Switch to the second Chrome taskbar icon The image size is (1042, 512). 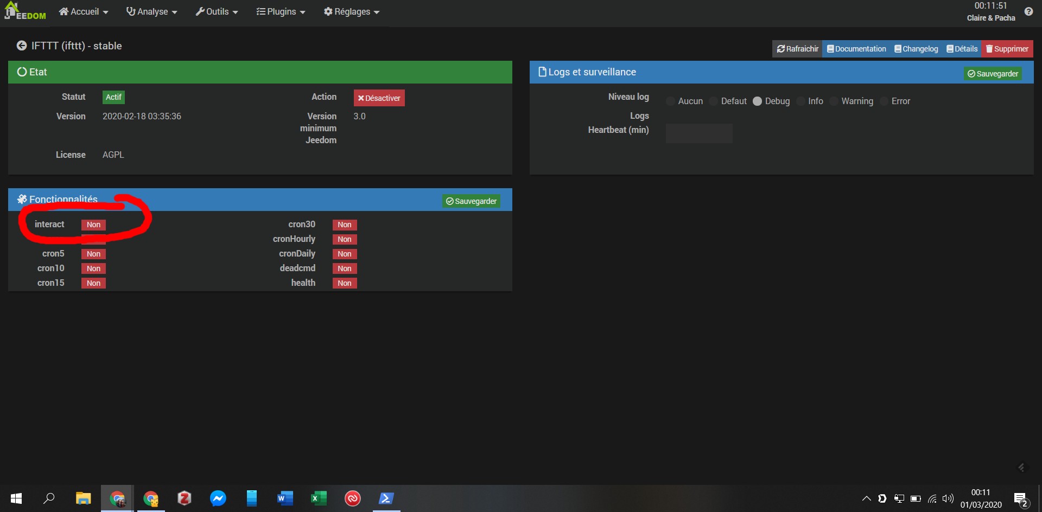tap(151, 498)
